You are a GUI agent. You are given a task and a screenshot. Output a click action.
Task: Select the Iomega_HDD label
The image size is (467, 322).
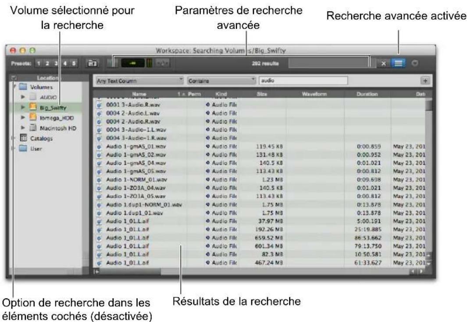tap(57, 118)
